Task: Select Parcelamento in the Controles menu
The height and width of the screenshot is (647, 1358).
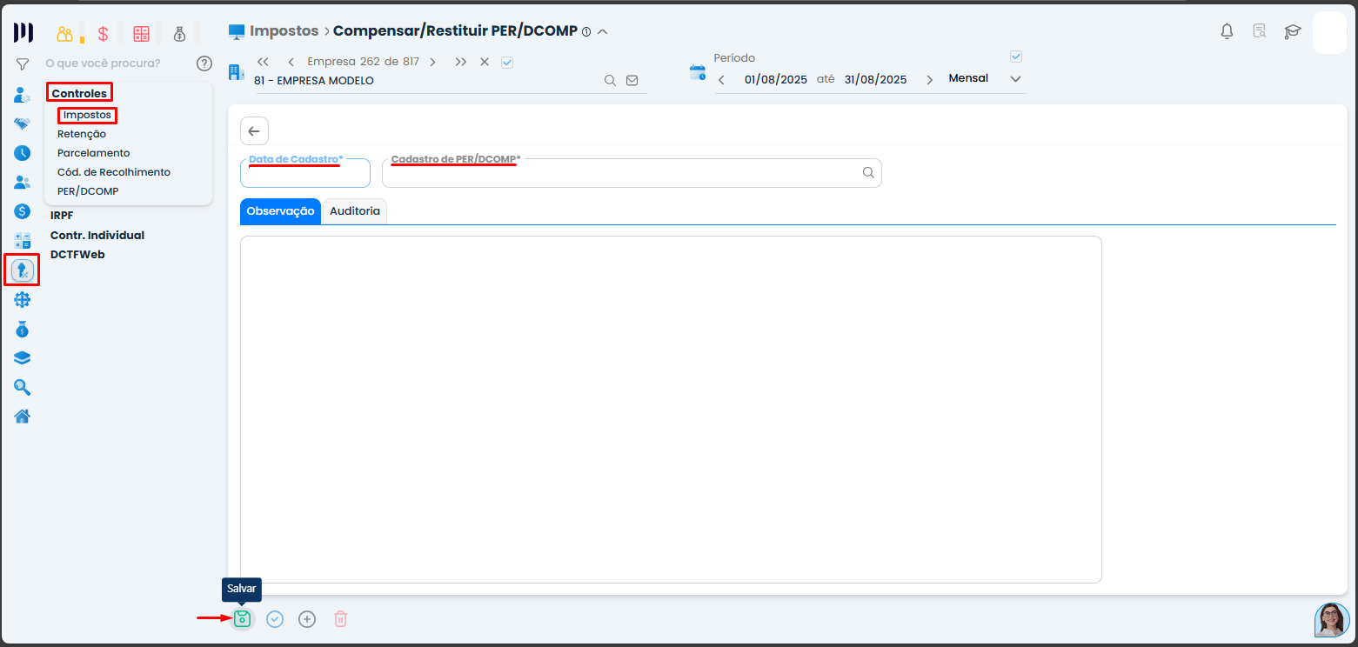Action: [94, 153]
